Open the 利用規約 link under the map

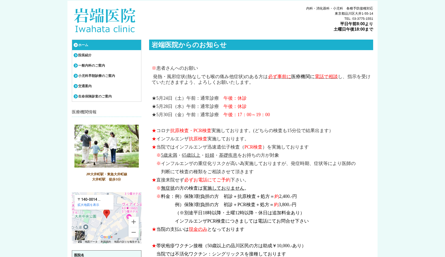(106, 242)
